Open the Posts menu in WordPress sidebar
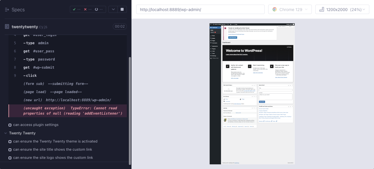The image size is (374, 169). click(213, 35)
